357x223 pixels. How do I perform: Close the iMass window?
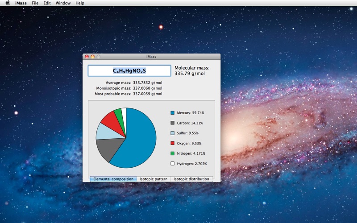(87, 57)
